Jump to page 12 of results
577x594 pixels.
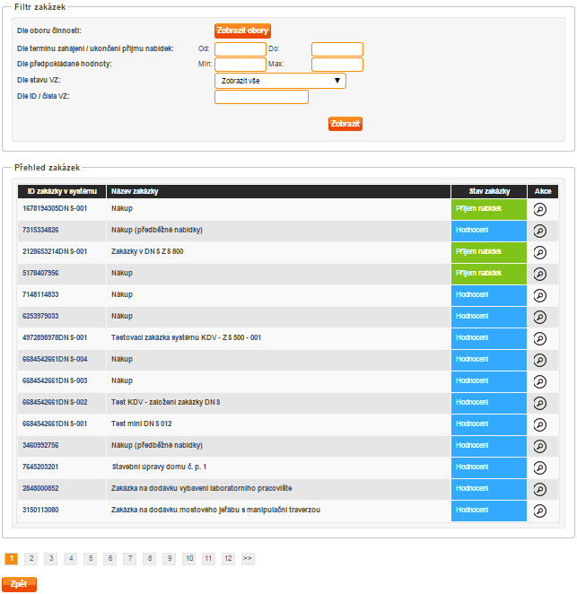(x=228, y=558)
